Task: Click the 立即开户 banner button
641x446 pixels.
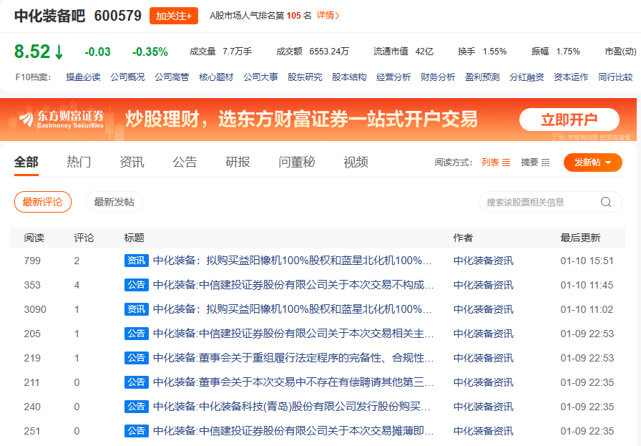Action: pos(569,120)
